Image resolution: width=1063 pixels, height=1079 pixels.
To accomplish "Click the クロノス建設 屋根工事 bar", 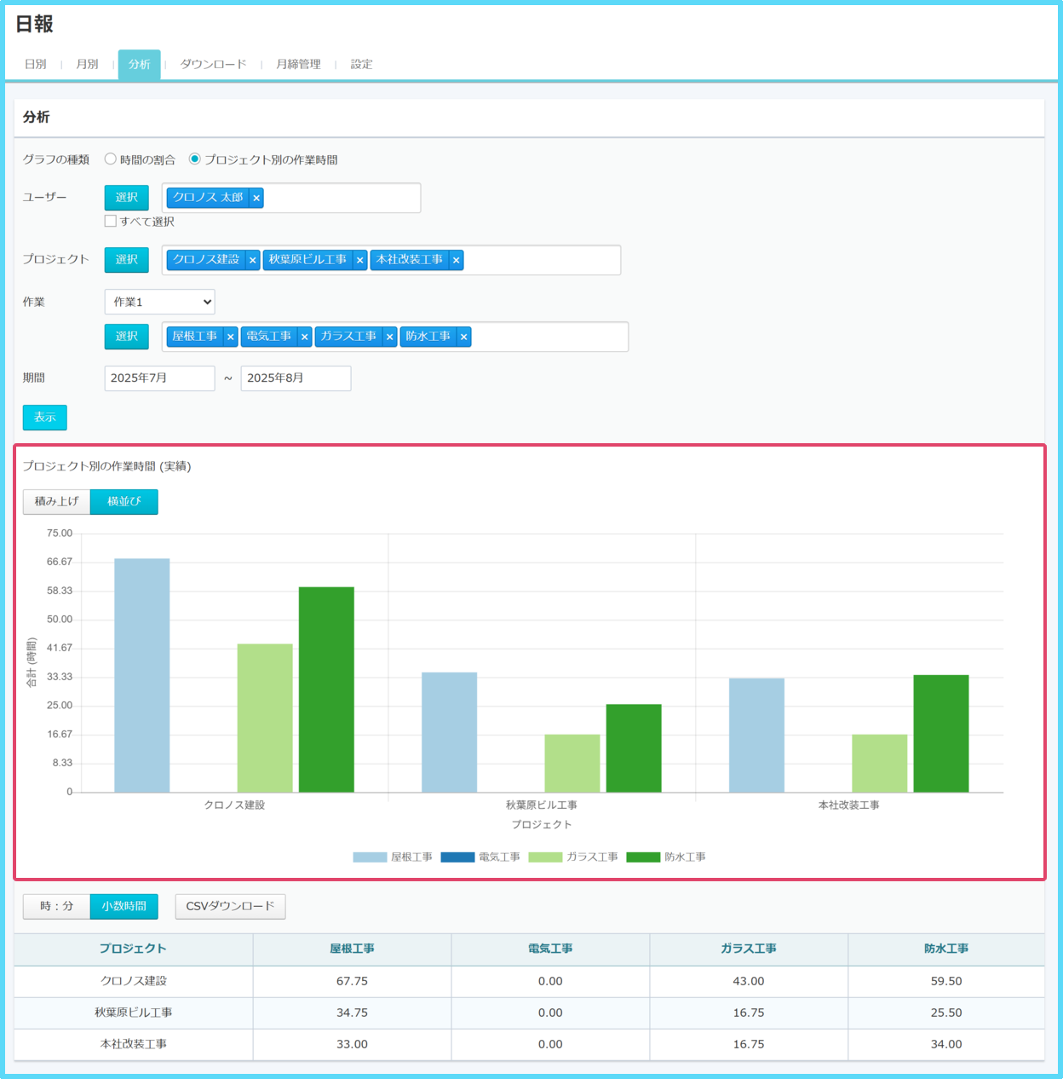I will click(142, 676).
